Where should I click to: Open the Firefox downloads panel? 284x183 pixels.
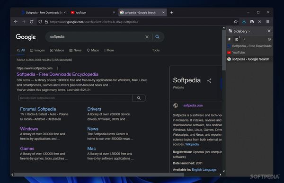click(x=244, y=22)
